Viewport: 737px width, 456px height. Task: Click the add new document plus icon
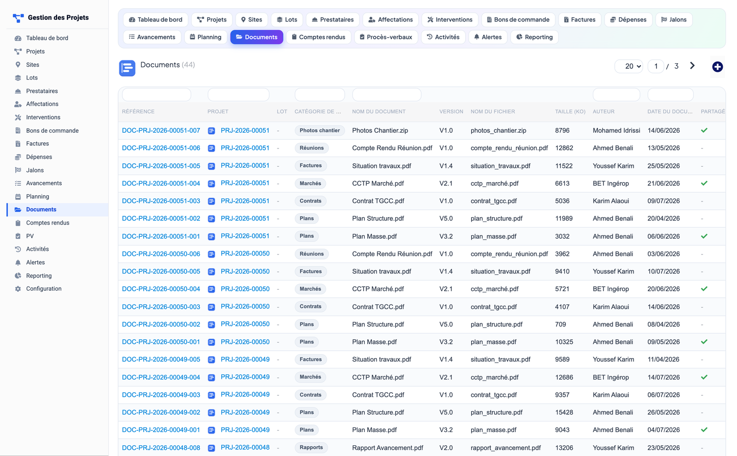[x=717, y=67]
